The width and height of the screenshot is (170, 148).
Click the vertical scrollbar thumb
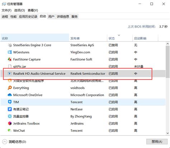[x=167, y=62]
